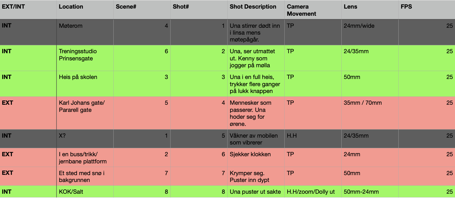Select the Et sted med snø cell
The height and width of the screenshot is (198, 455).
coord(85,176)
